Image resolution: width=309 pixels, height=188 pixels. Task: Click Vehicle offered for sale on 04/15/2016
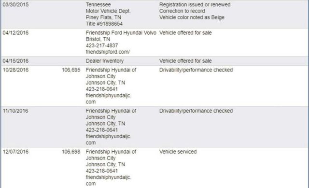pyautogui.click(x=185, y=61)
